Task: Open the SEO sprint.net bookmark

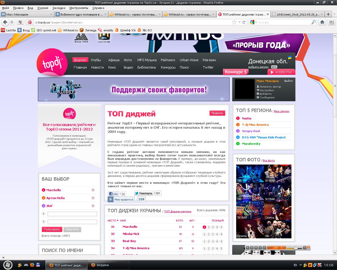Action: (44, 30)
